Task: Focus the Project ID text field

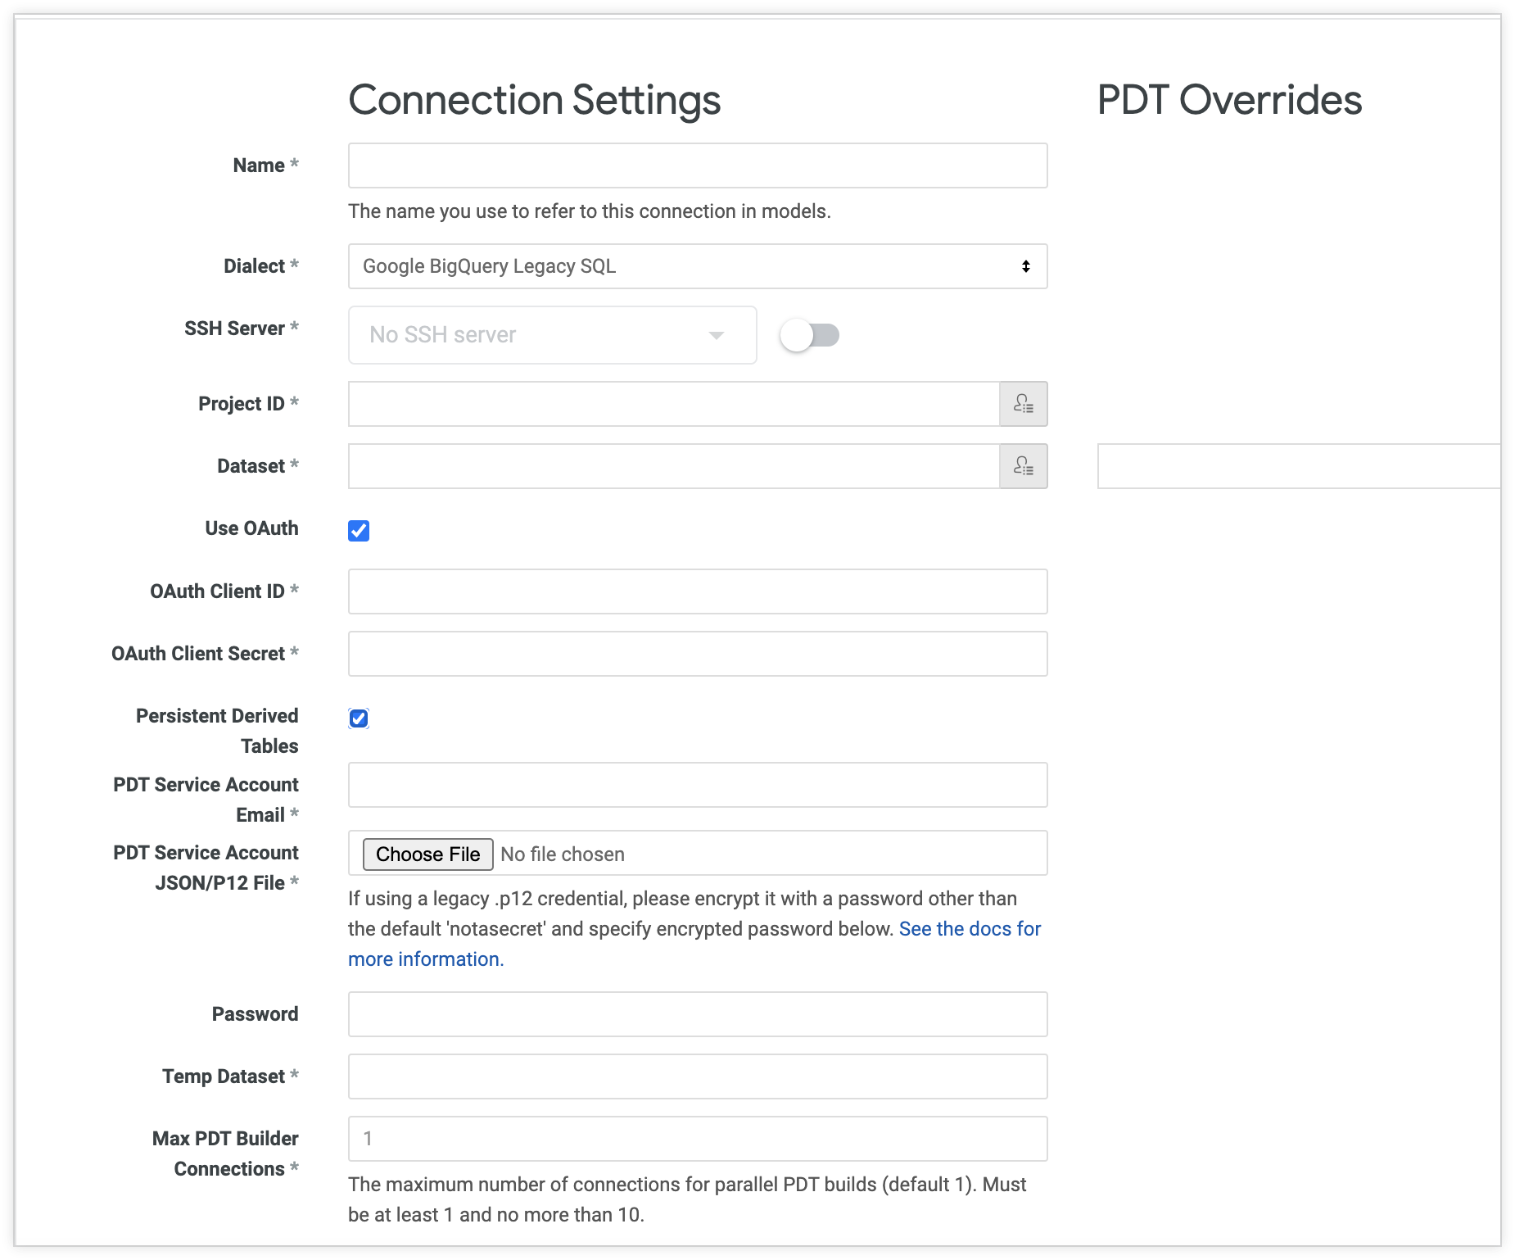Action: pos(673,404)
